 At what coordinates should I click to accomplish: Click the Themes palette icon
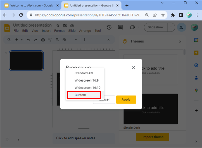tap(125, 41)
